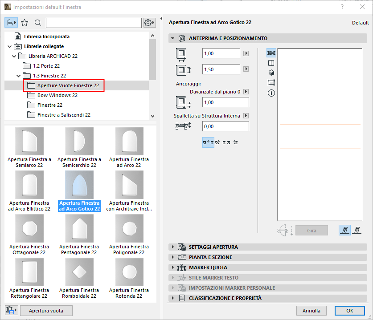Collapse the left library panel arrow
373x320 pixels.
coord(161,19)
